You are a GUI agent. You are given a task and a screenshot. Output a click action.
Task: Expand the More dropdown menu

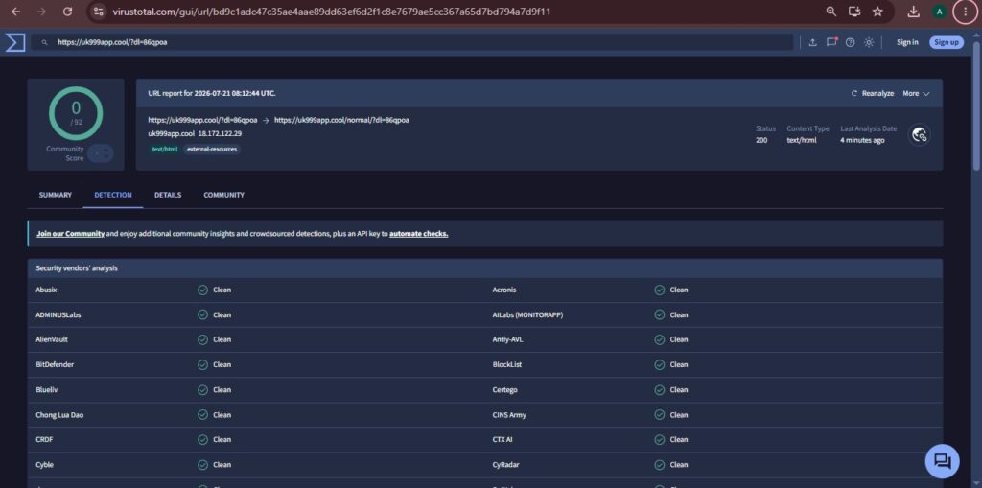[916, 93]
